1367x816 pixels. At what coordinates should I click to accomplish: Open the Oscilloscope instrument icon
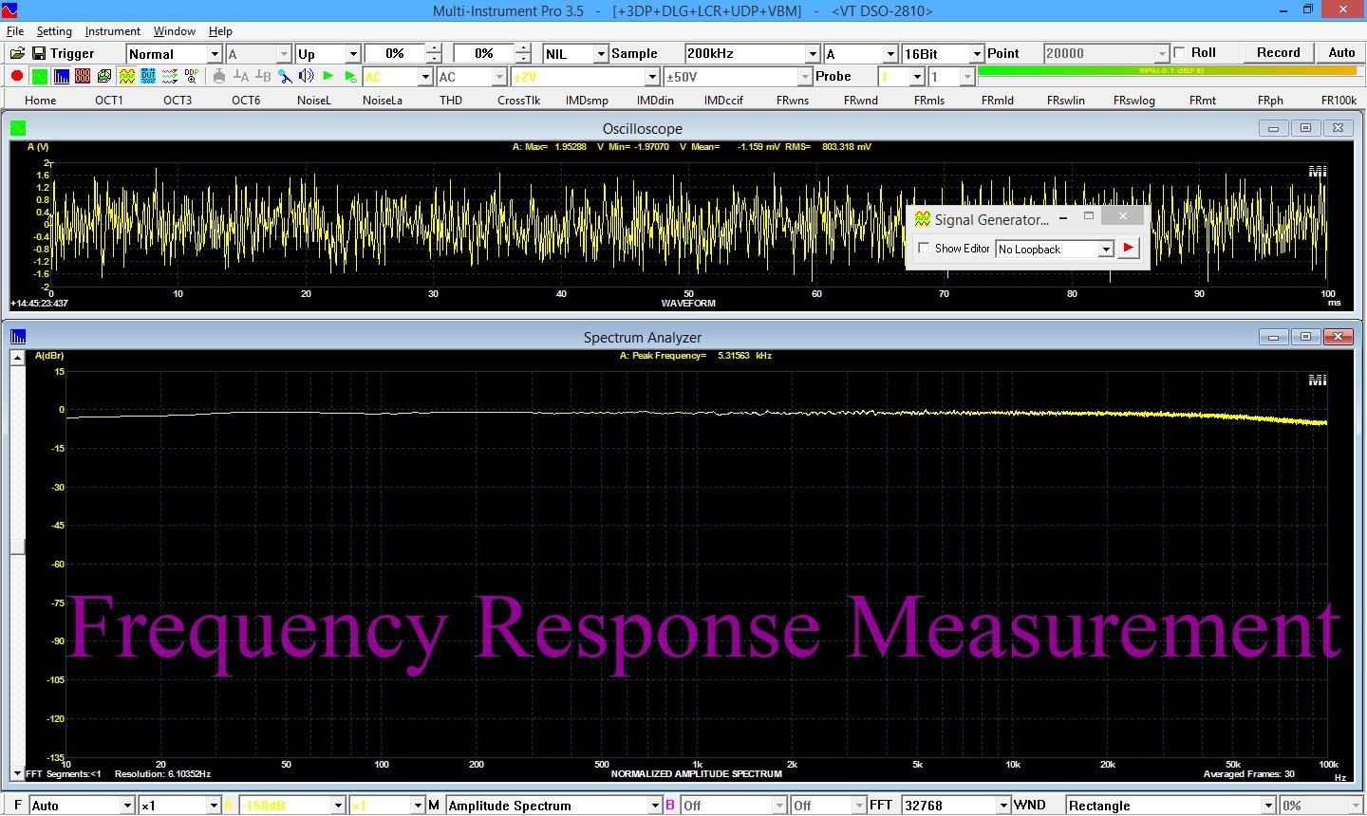(x=39, y=76)
